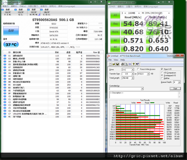Select the 38 °C C: D: E: disk tab
The height and width of the screenshot is (160, 187).
tap(46, 12)
